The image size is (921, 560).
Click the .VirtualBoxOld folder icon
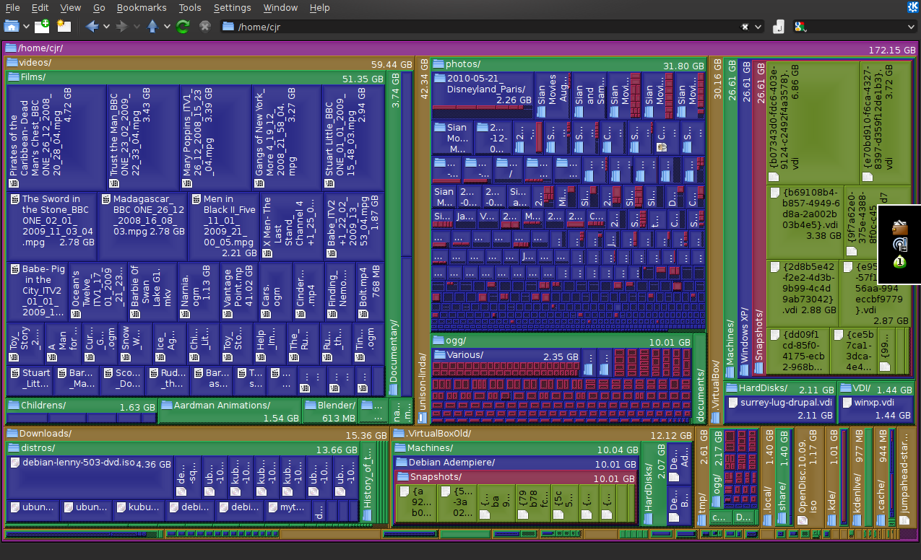click(x=399, y=434)
